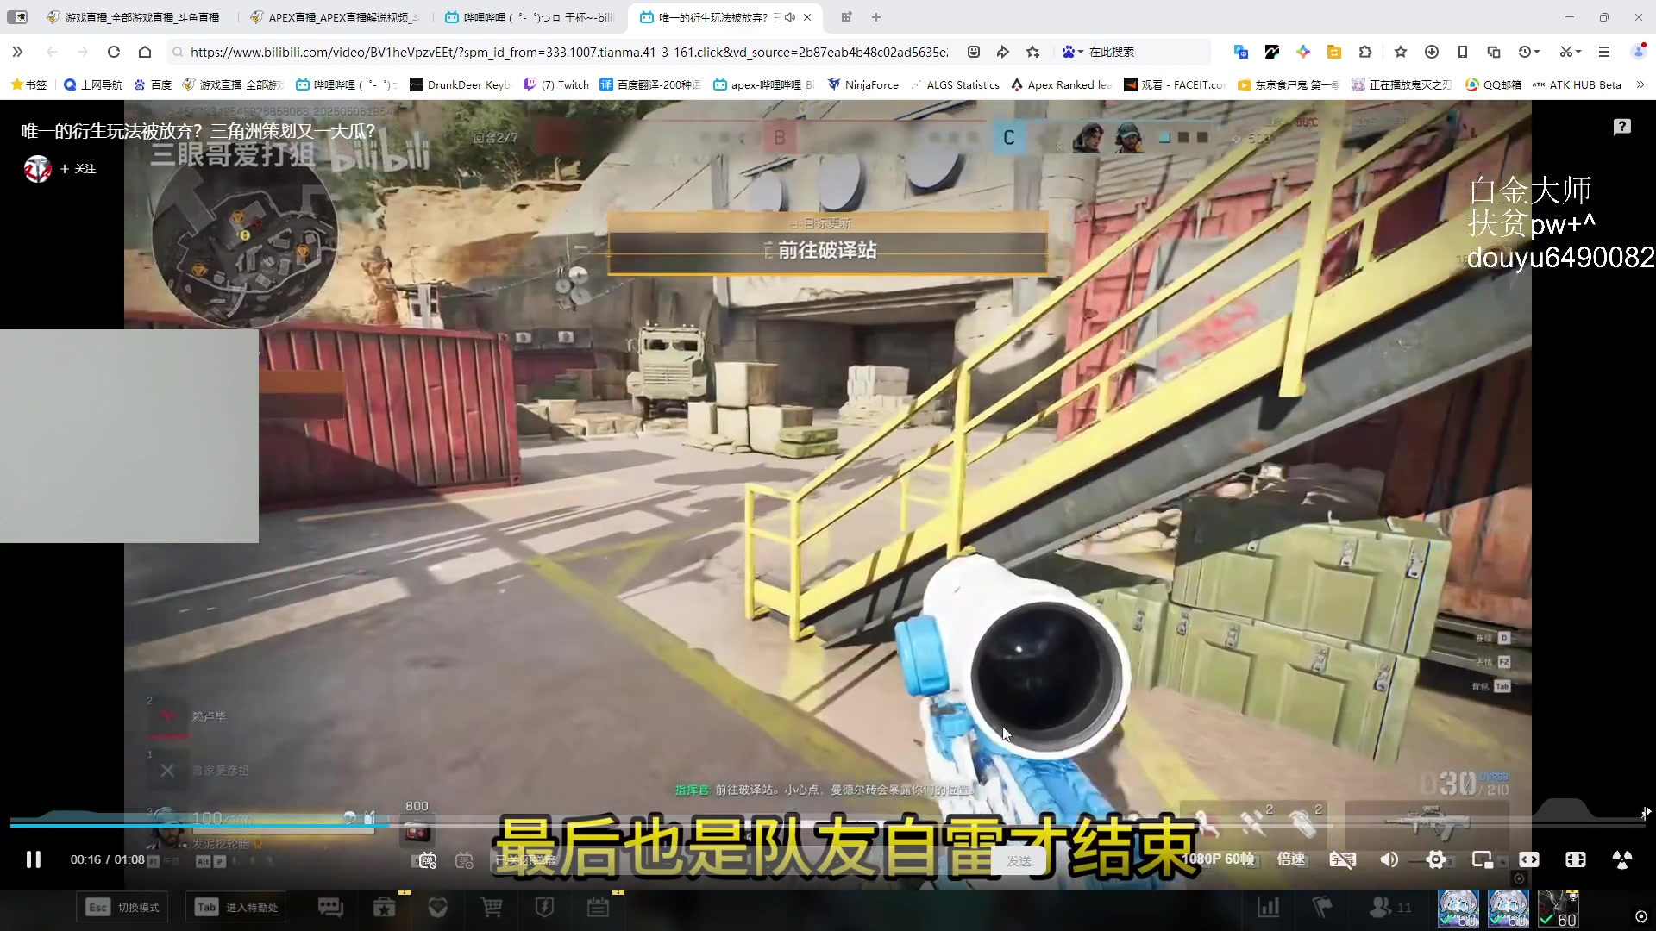The image size is (1656, 931).
Task: Follow the uploader with 关注 button
Action: (x=78, y=169)
